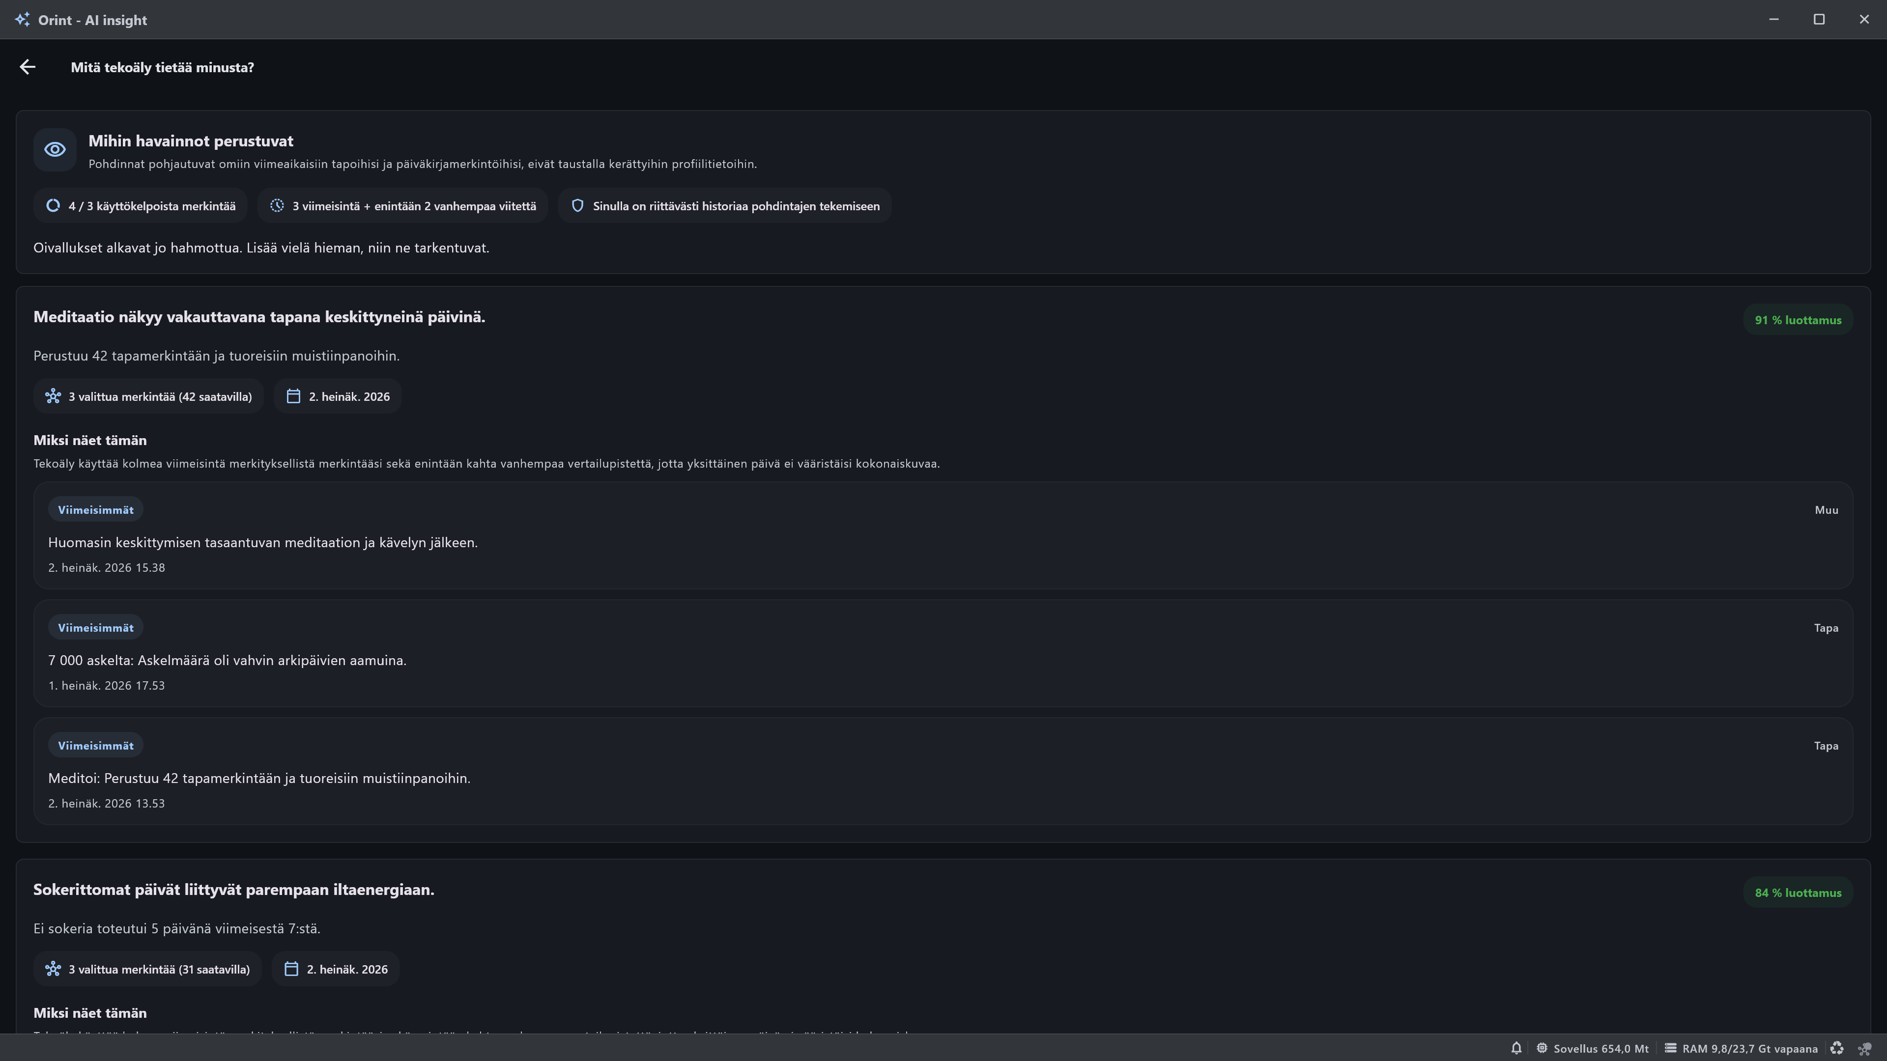Viewport: 1887px width, 1061px height.
Task: Minimize the Orint window
Action: coord(1773,19)
